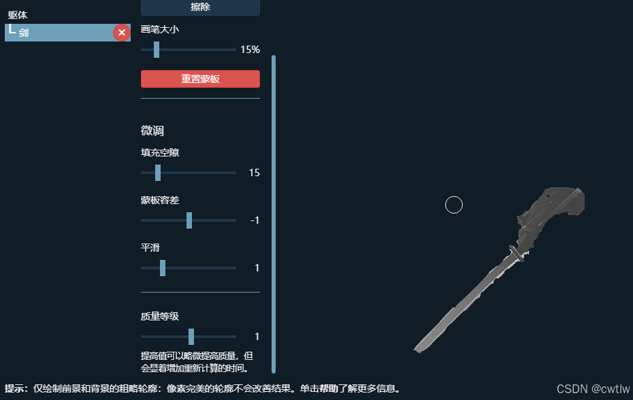Click the 填充空隙 value 15
This screenshot has height=400, width=633.
[255, 173]
